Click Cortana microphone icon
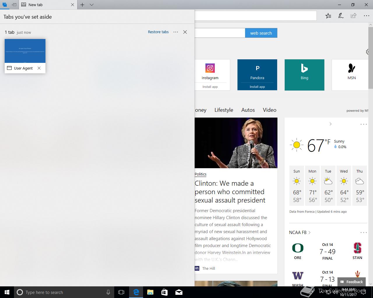This screenshot has width=373, height=298. 108,292
